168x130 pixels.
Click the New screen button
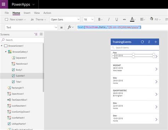click(x=15, y=19)
